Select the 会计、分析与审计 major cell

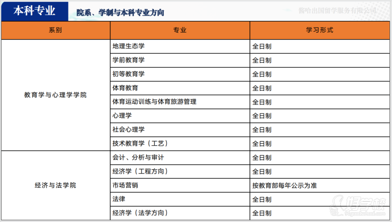[138, 157]
